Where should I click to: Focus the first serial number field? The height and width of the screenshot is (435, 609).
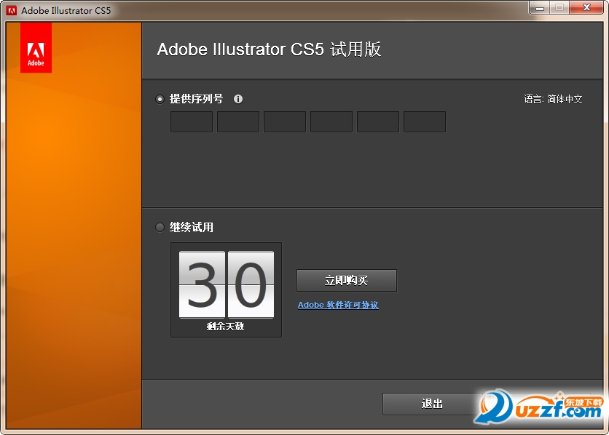pyautogui.click(x=192, y=121)
